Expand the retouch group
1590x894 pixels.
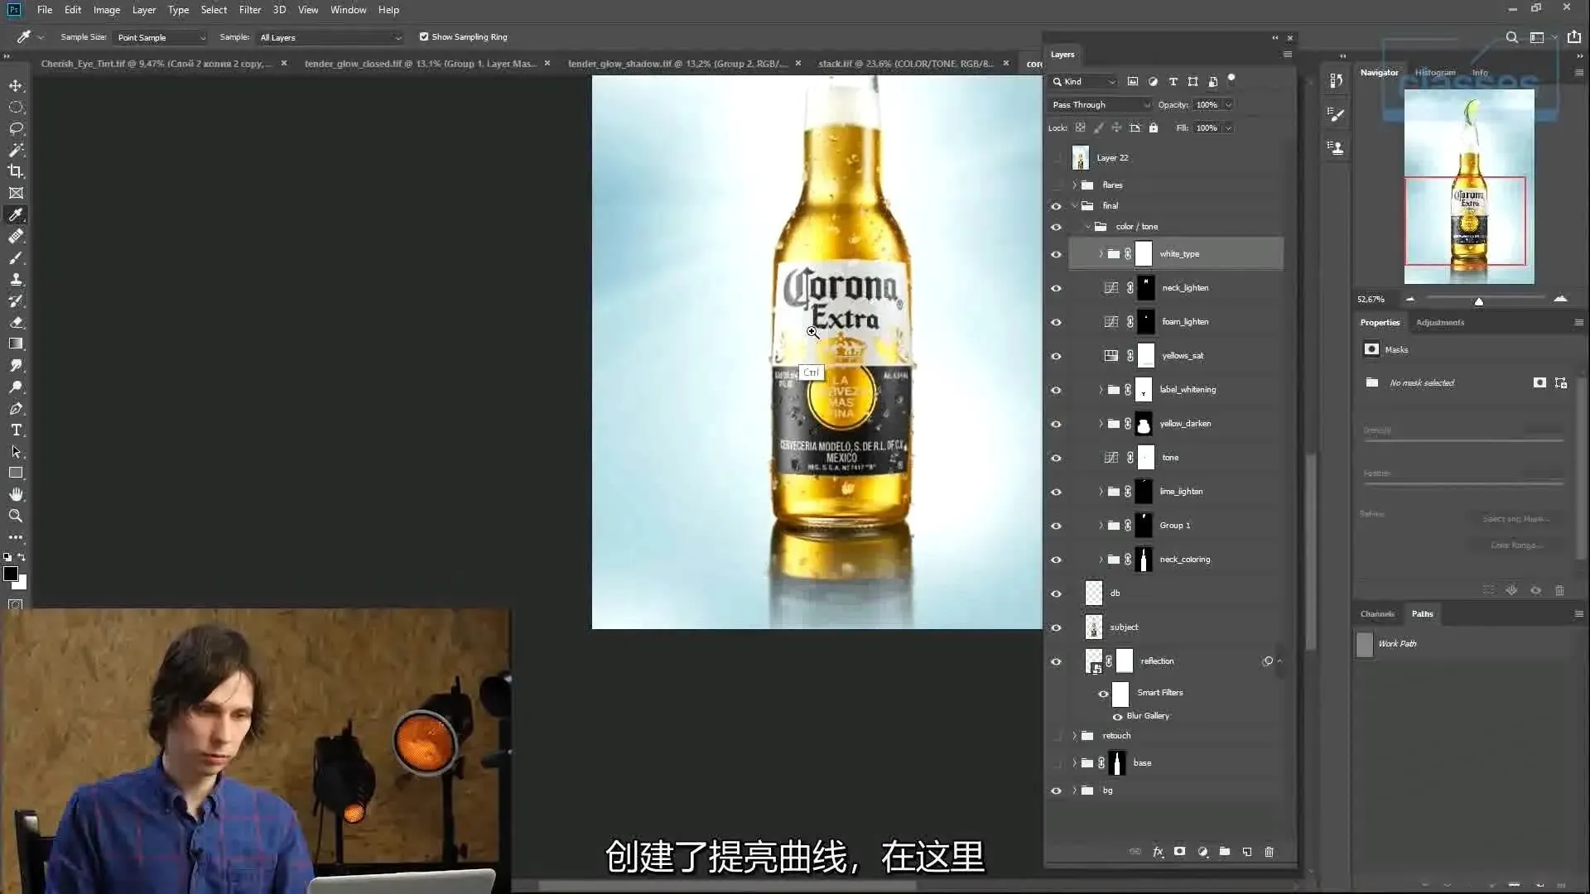tap(1075, 736)
